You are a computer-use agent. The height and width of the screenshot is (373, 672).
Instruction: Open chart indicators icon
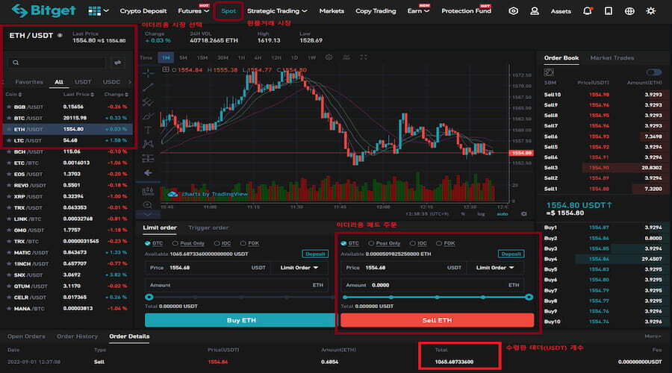tap(346, 57)
